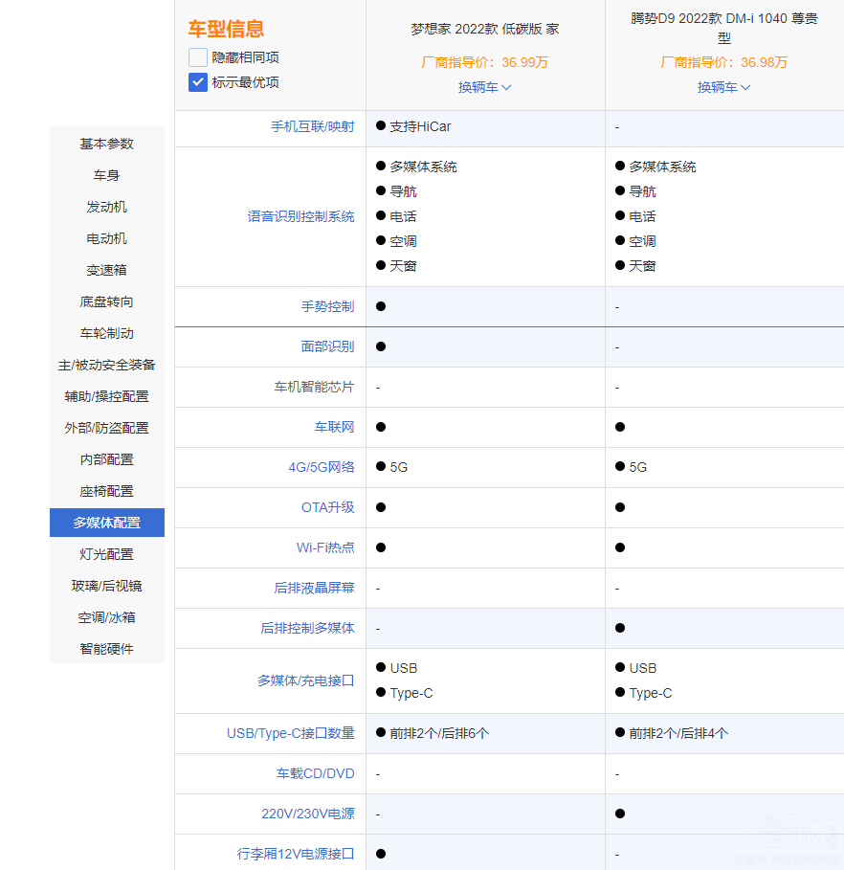
Task: Check the 隐藏相同项 checkbox
Action: [x=198, y=57]
